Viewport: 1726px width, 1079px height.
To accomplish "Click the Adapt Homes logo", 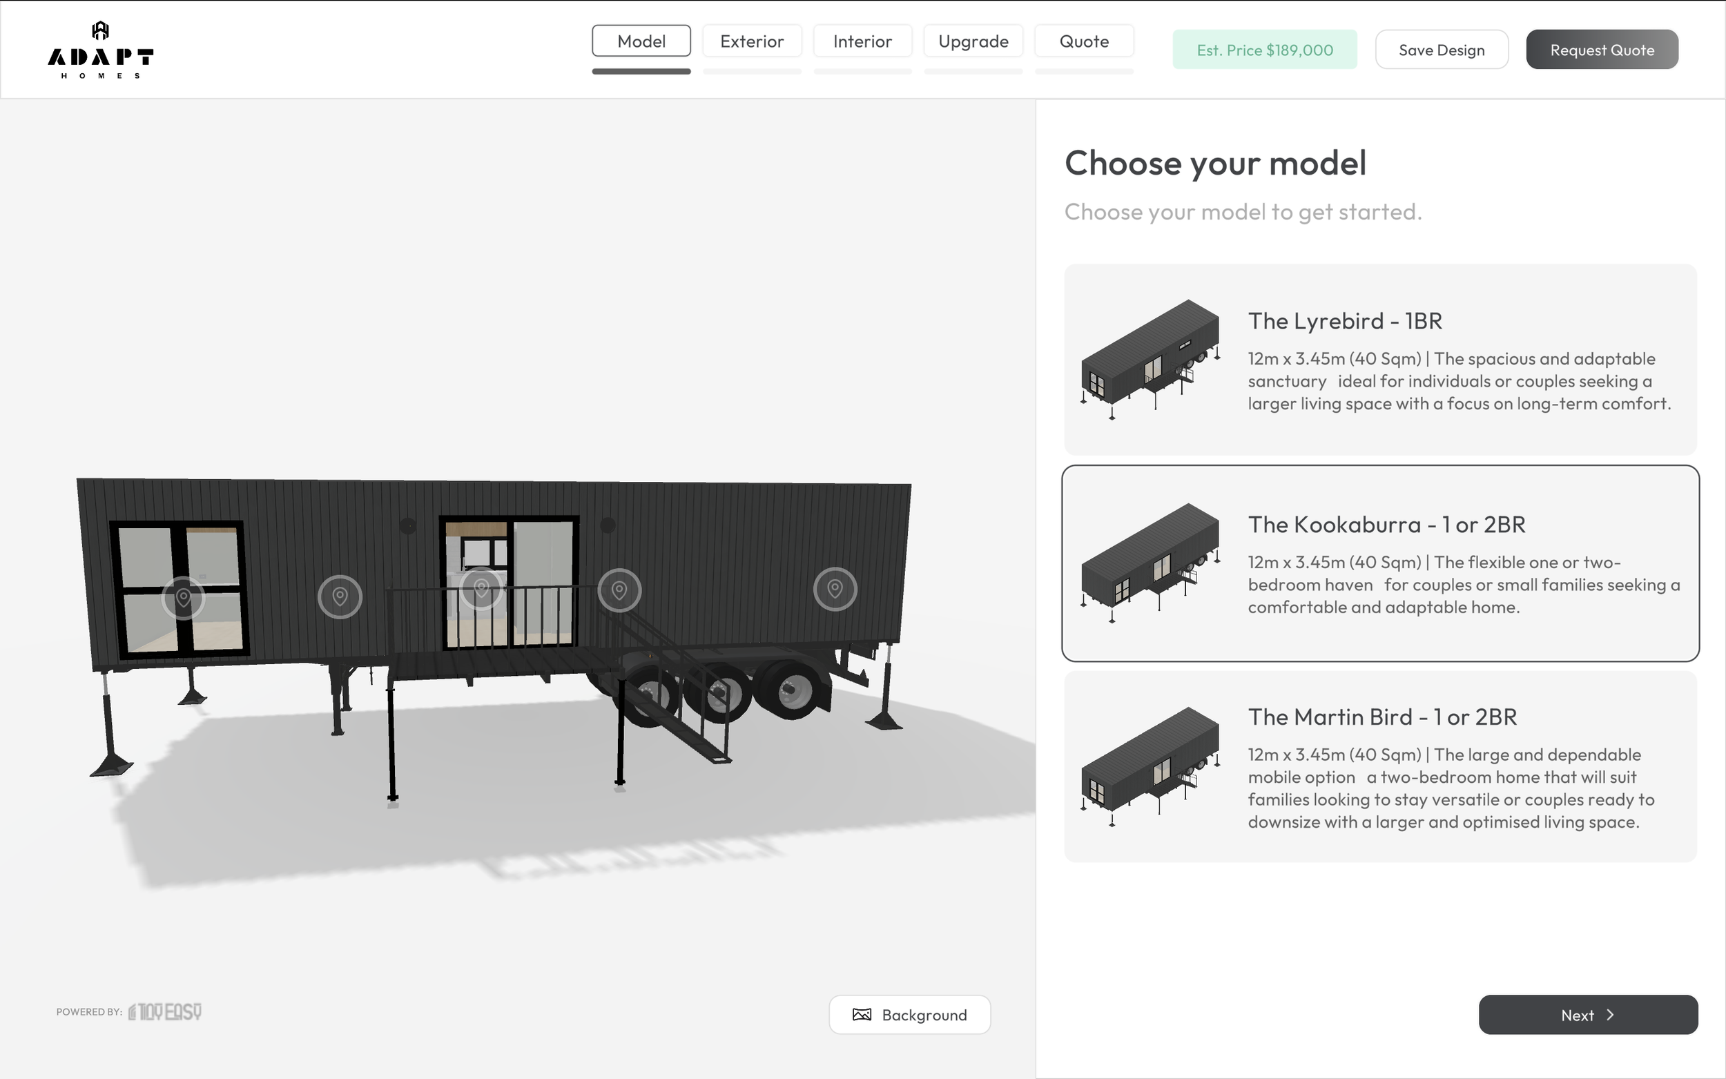I will click(101, 50).
